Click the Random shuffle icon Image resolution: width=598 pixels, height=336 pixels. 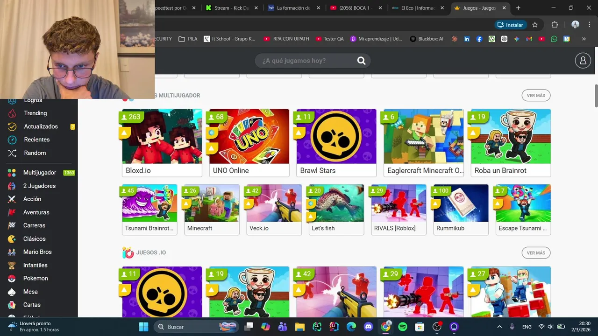tap(13, 153)
